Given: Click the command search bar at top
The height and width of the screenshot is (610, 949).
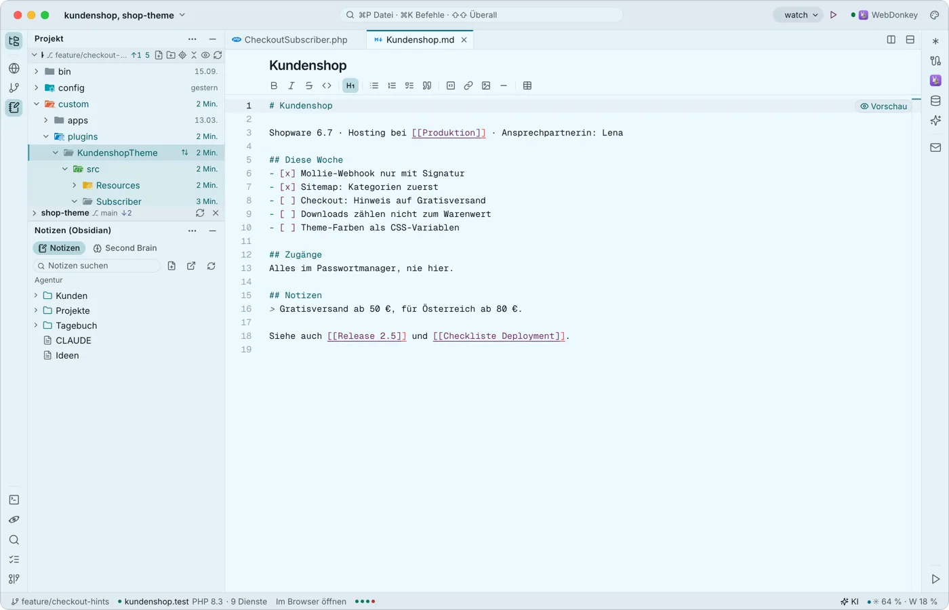Looking at the screenshot, I should (x=481, y=15).
